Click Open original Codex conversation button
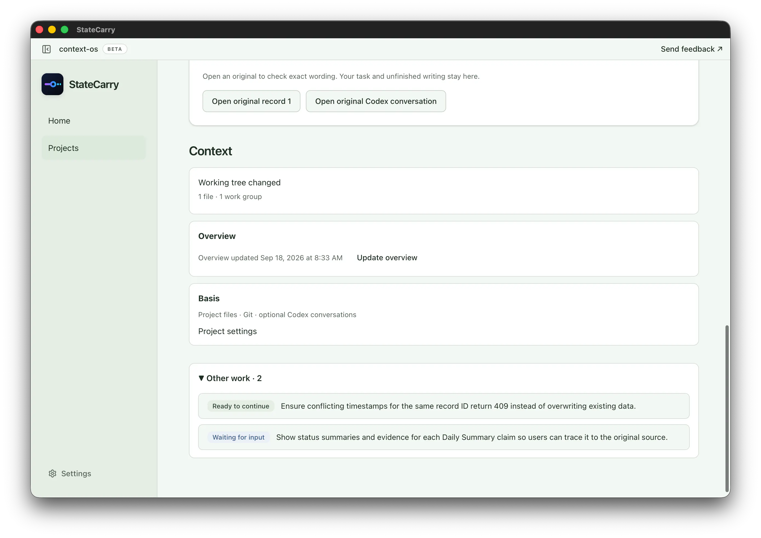The width and height of the screenshot is (761, 538). click(376, 101)
